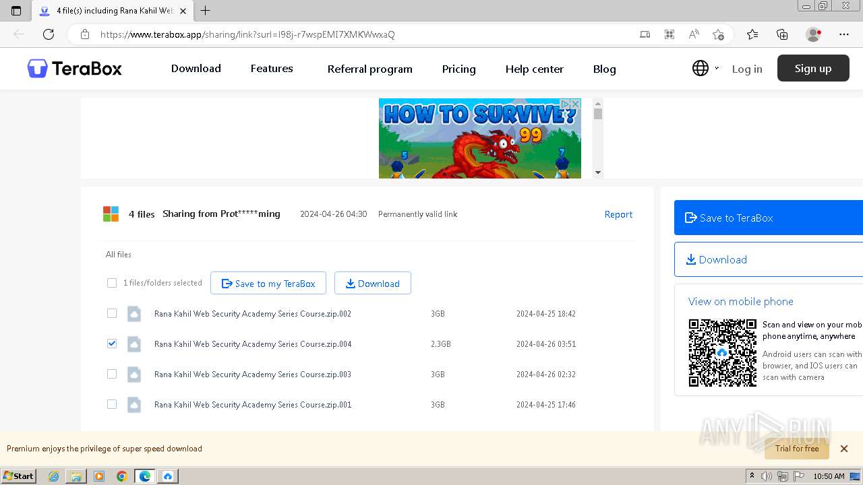The width and height of the screenshot is (863, 485).
Task: Open the Pricing page
Action: point(459,69)
